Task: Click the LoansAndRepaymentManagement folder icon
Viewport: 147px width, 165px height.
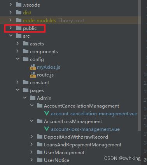Action: (40, 144)
